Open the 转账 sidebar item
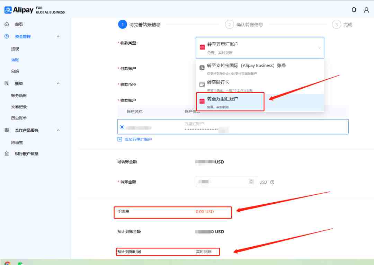The width and height of the screenshot is (374, 265). point(15,60)
